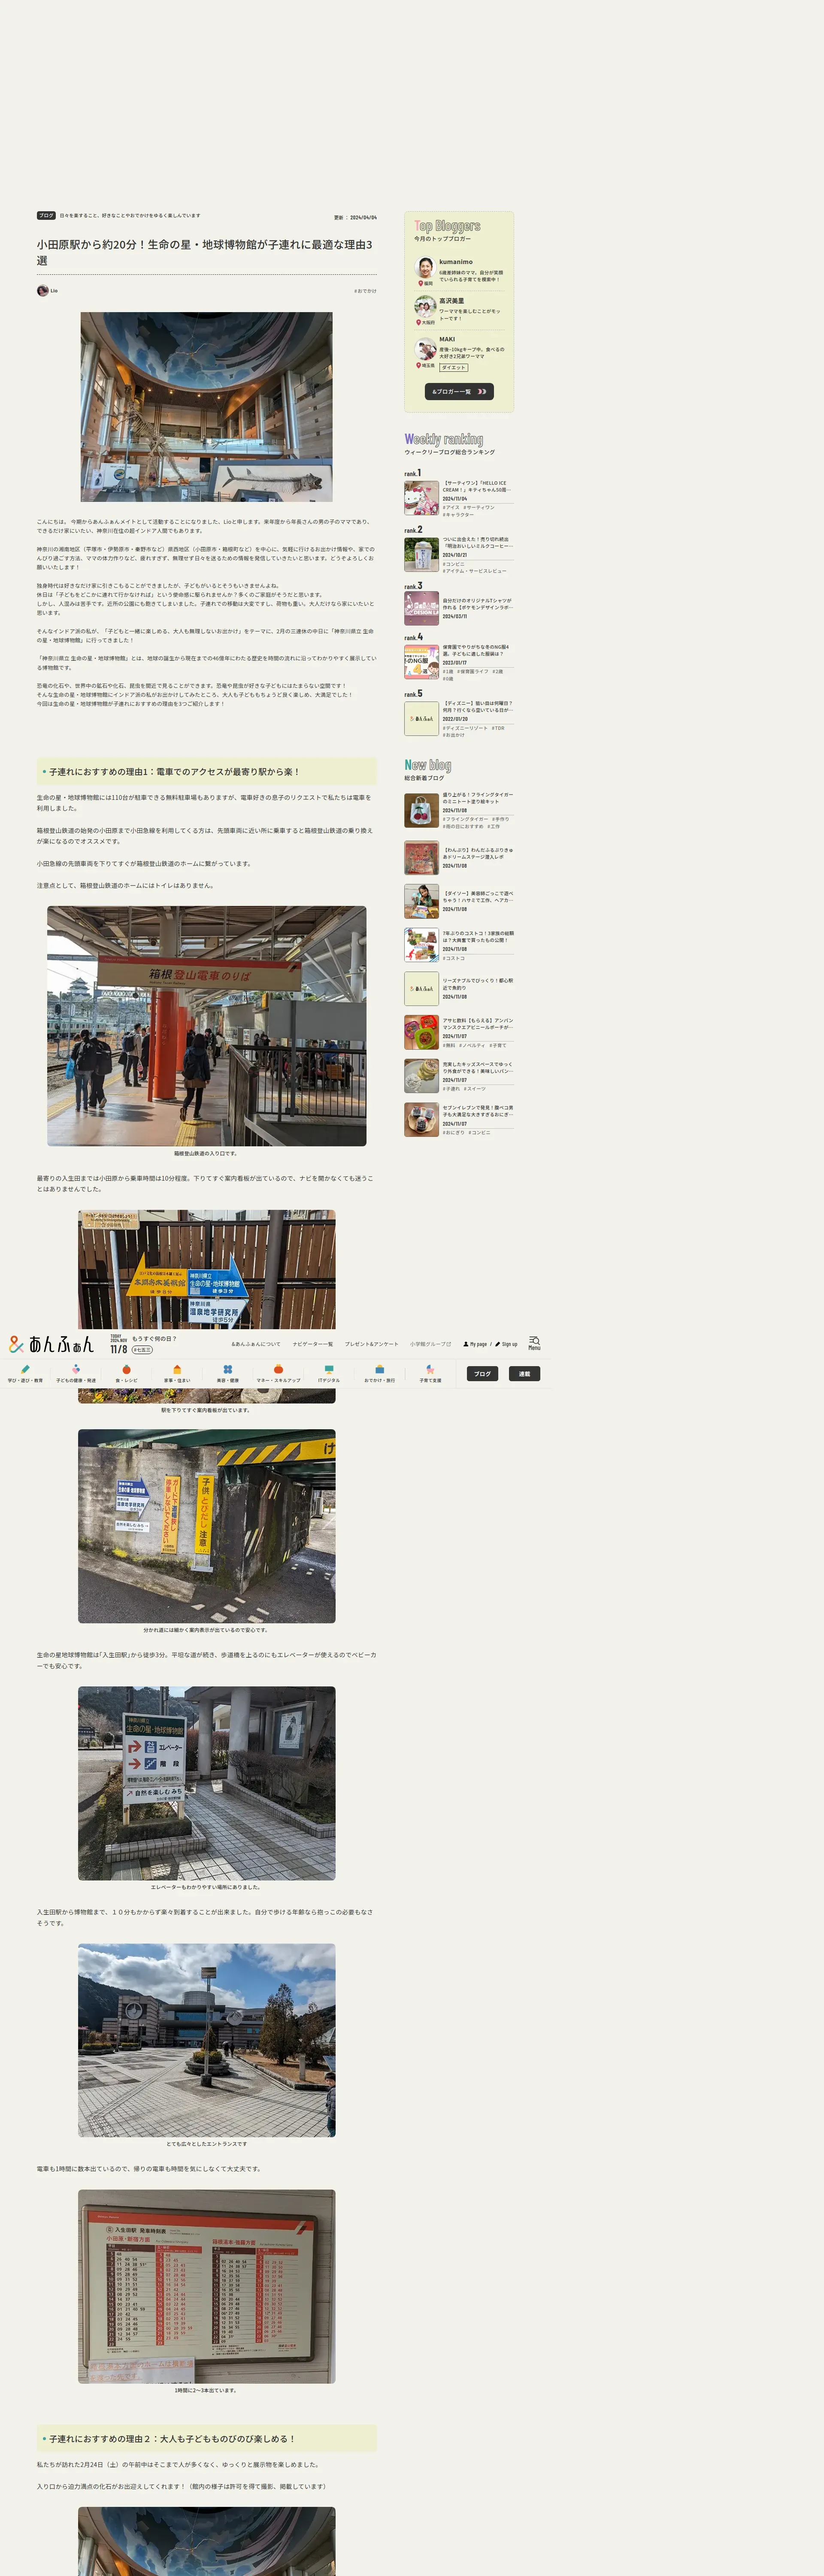
Task: Click the ブログ dark nav button
Action: (482, 1373)
